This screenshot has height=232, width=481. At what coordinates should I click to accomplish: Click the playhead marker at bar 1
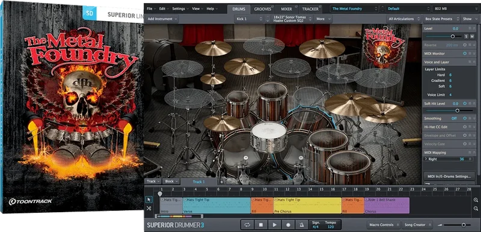[160, 194]
